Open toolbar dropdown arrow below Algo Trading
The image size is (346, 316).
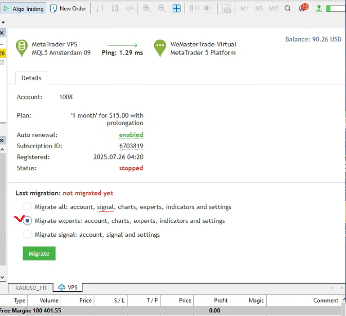3,22
